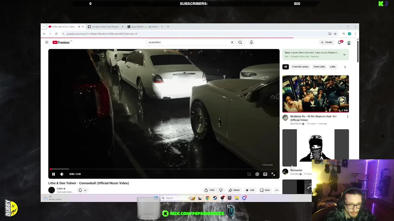Open the Lithe channel name link
The image size is (394, 221).
click(60, 188)
